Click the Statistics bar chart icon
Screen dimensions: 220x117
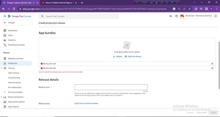point(5,40)
